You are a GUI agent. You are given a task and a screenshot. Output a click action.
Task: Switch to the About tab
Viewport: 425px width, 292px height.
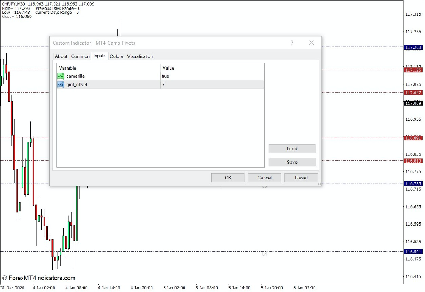[61, 56]
